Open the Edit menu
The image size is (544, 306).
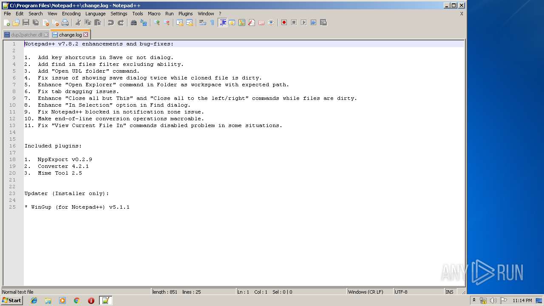[x=20, y=14]
